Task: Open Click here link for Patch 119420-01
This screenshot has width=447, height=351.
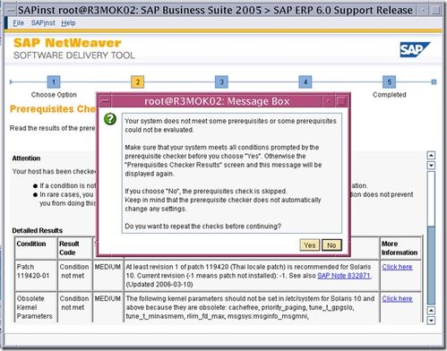Action: click(397, 267)
